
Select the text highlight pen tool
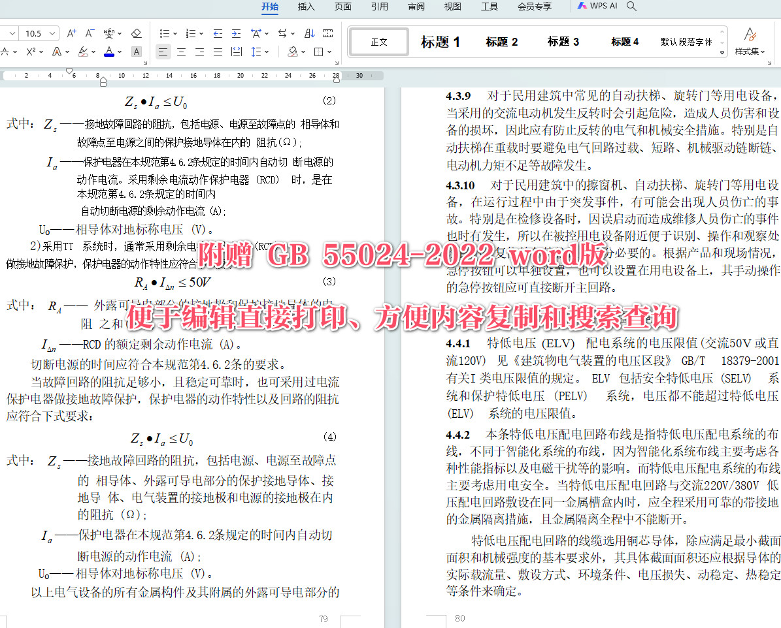point(83,51)
